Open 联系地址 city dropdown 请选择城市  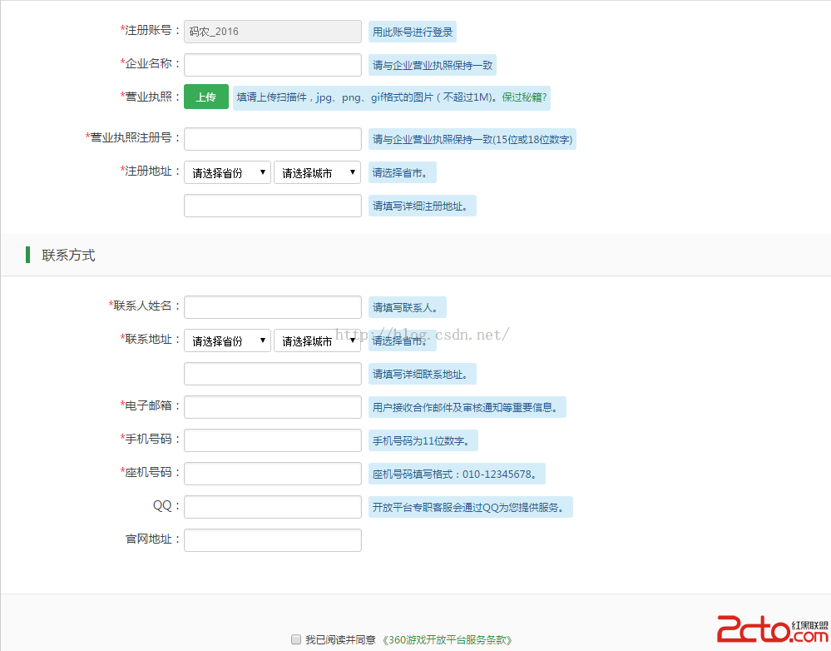318,340
